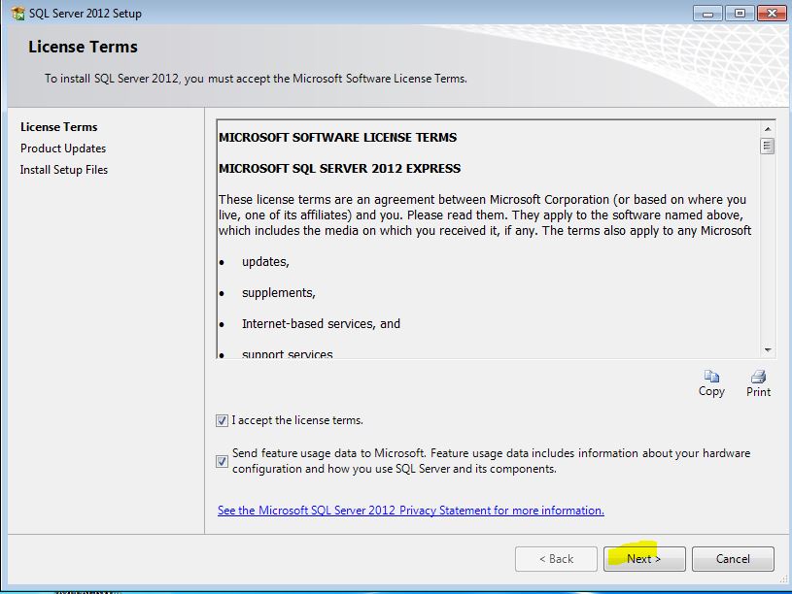Screen dimensions: 792x594
Task: Click the 'I accept the license terms.' label
Action: 297,420
